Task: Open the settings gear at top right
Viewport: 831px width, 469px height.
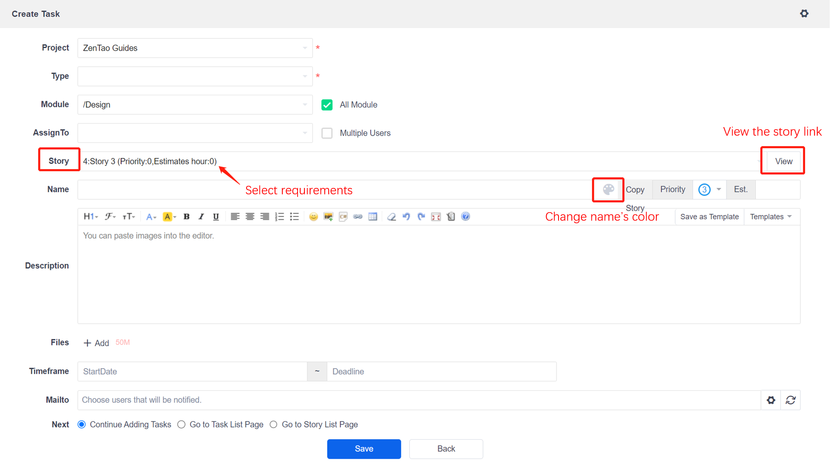Action: [x=804, y=14]
